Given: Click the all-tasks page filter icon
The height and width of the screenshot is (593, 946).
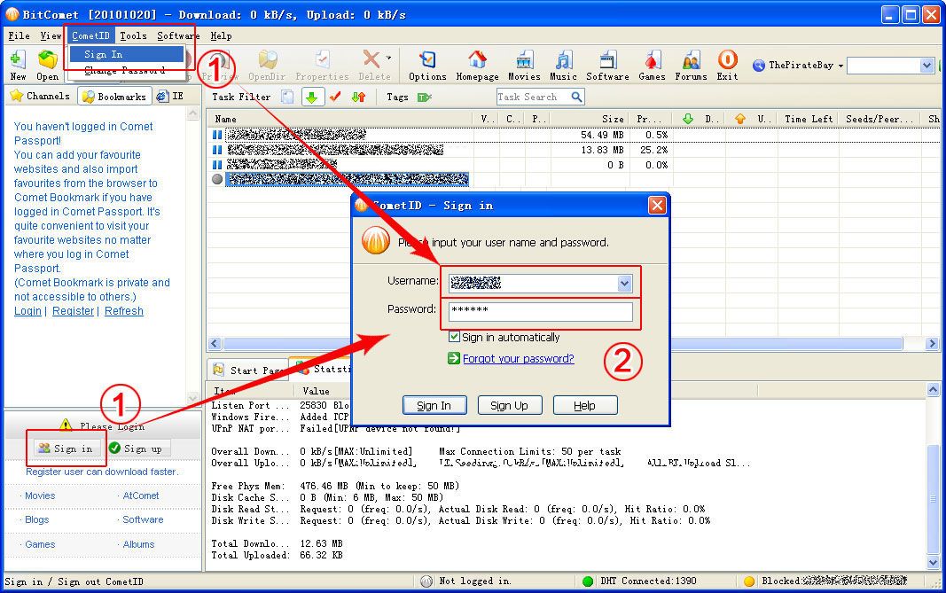Looking at the screenshot, I should [288, 97].
